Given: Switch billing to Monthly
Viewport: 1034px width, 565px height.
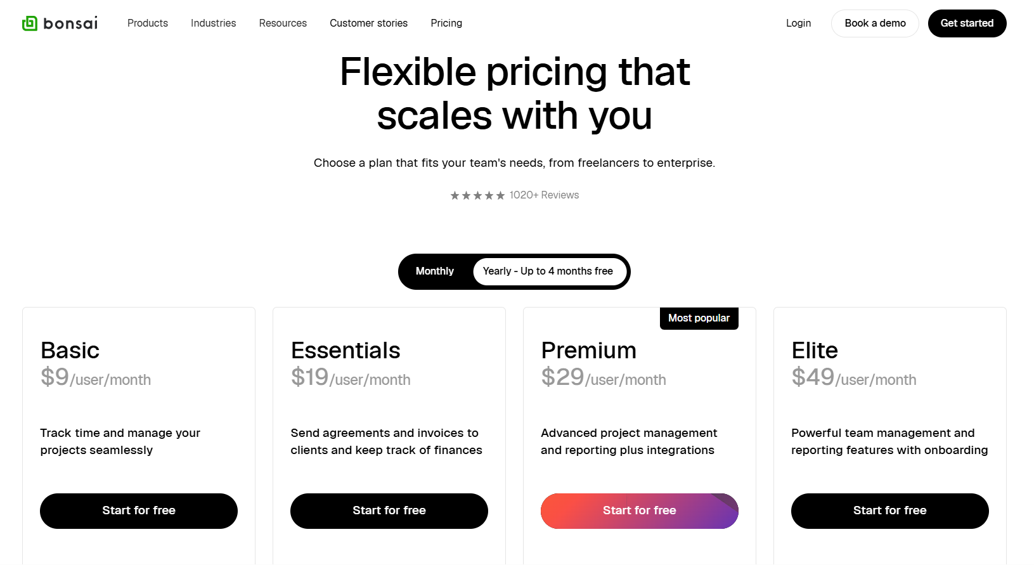Looking at the screenshot, I should point(435,271).
